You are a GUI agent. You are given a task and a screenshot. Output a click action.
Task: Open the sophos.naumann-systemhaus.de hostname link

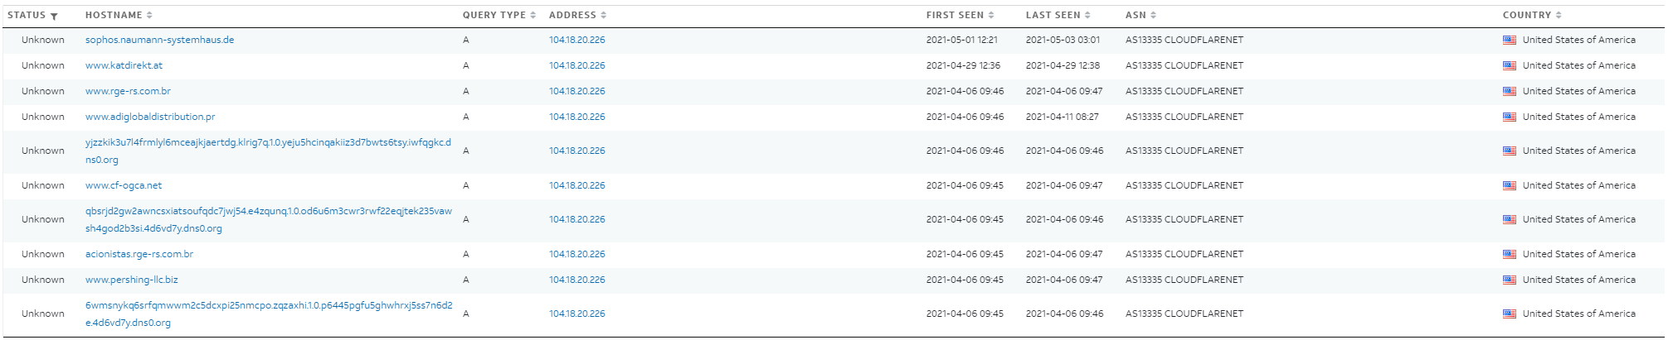159,40
